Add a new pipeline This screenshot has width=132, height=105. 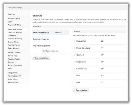[41, 58]
